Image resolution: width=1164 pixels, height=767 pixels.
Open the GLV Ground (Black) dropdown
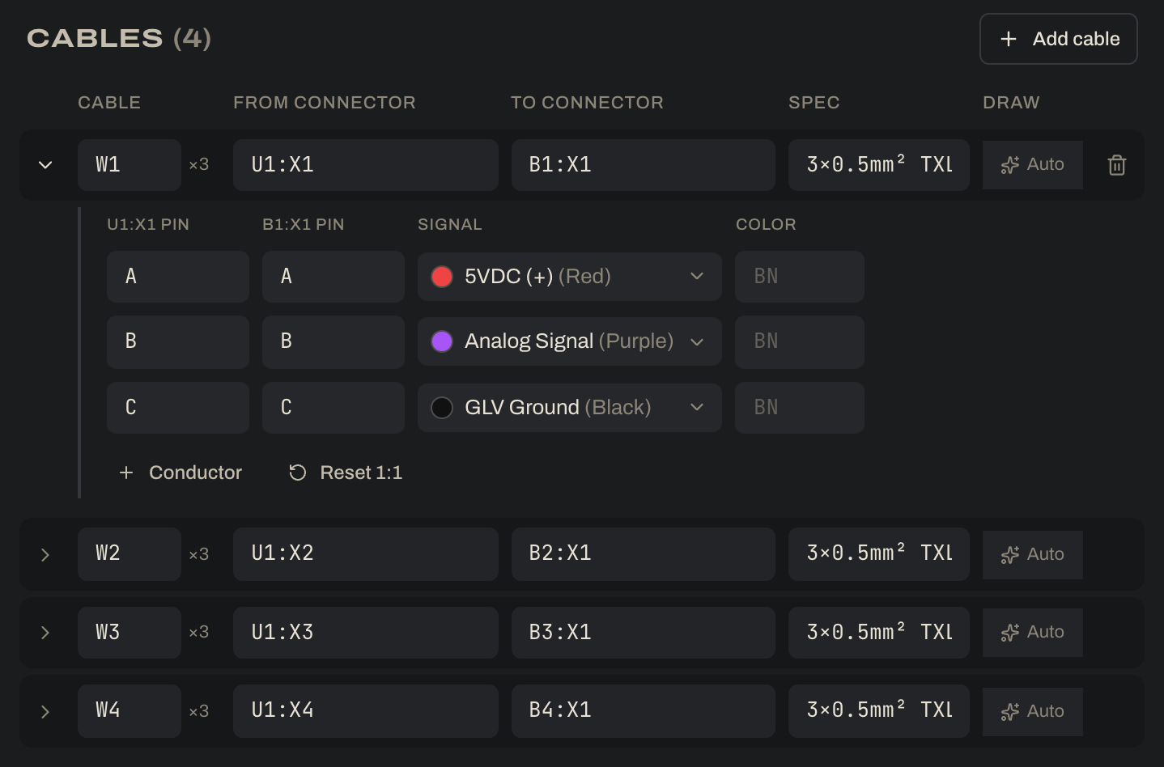(x=570, y=408)
